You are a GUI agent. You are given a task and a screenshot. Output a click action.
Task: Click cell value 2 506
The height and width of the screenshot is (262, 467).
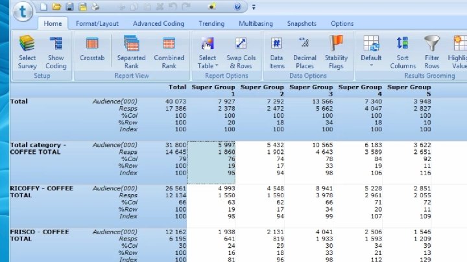[x=373, y=232]
